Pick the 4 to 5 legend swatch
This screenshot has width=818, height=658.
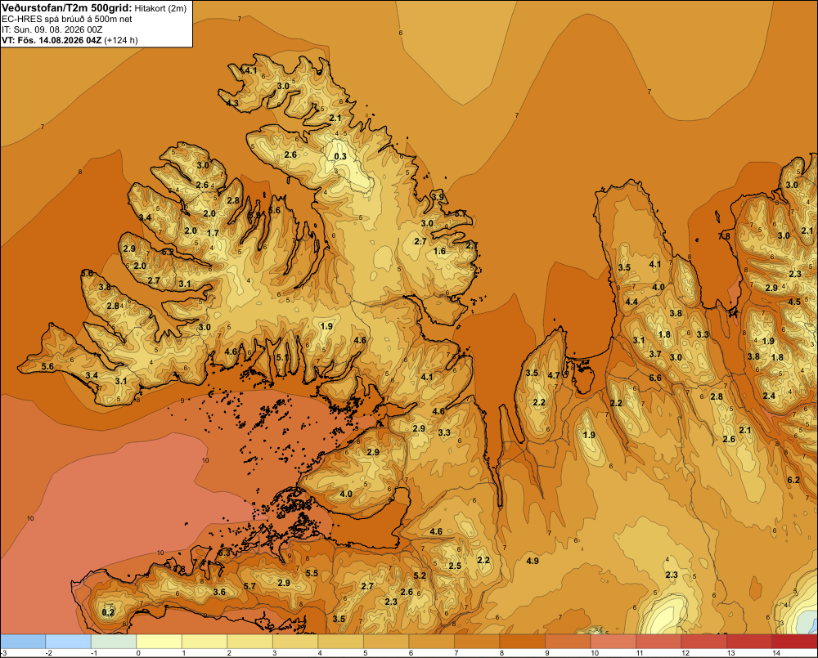(x=340, y=641)
